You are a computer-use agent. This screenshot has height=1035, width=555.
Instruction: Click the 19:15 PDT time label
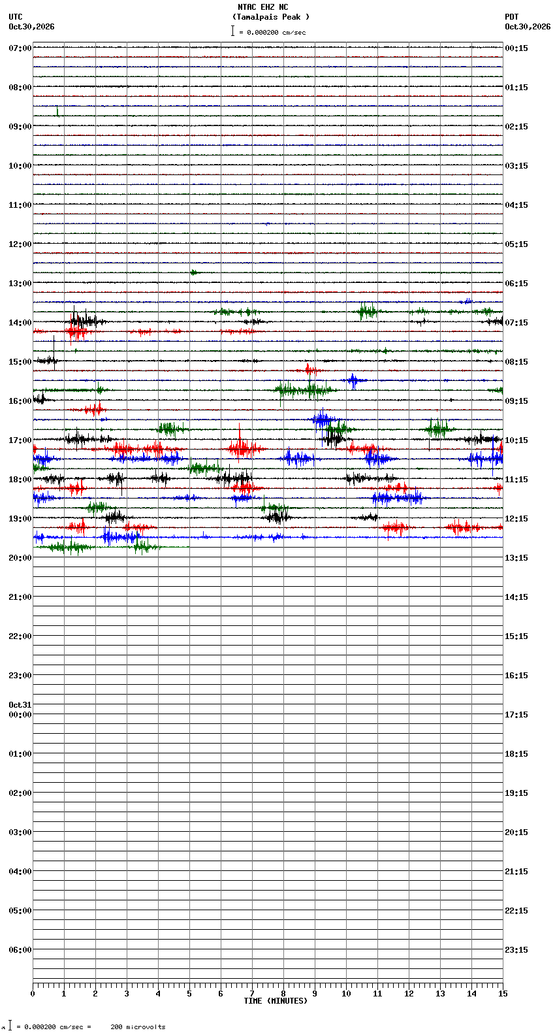[x=516, y=793]
